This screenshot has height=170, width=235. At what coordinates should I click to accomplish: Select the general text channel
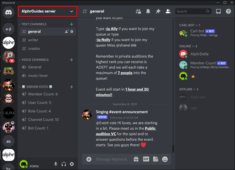(48, 32)
